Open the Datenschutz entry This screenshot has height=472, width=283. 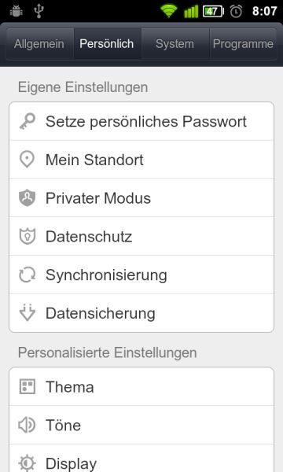pos(141,236)
